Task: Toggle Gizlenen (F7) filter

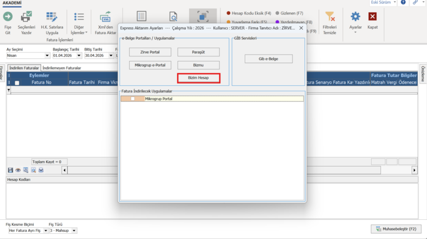Action: [x=289, y=13]
